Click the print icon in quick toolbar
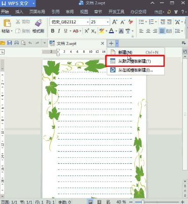The width and height of the screenshot is (188, 204). [x=16, y=42]
